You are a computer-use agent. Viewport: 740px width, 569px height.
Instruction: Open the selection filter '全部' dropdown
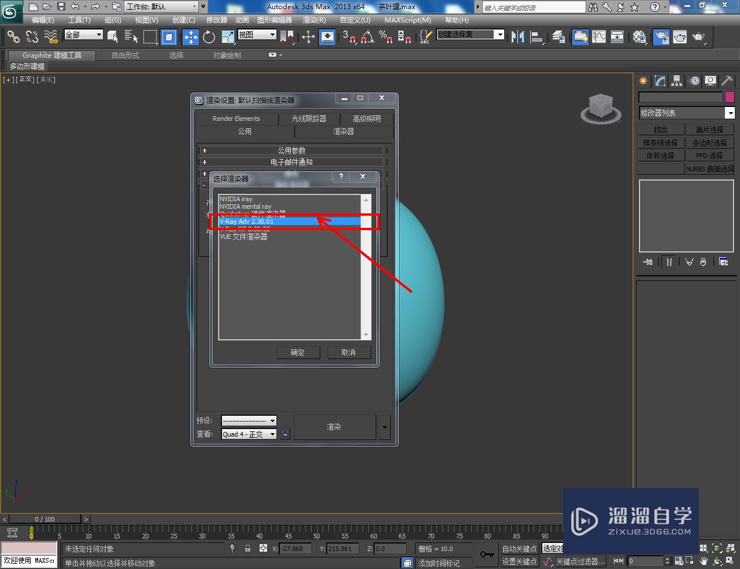pyautogui.click(x=83, y=35)
